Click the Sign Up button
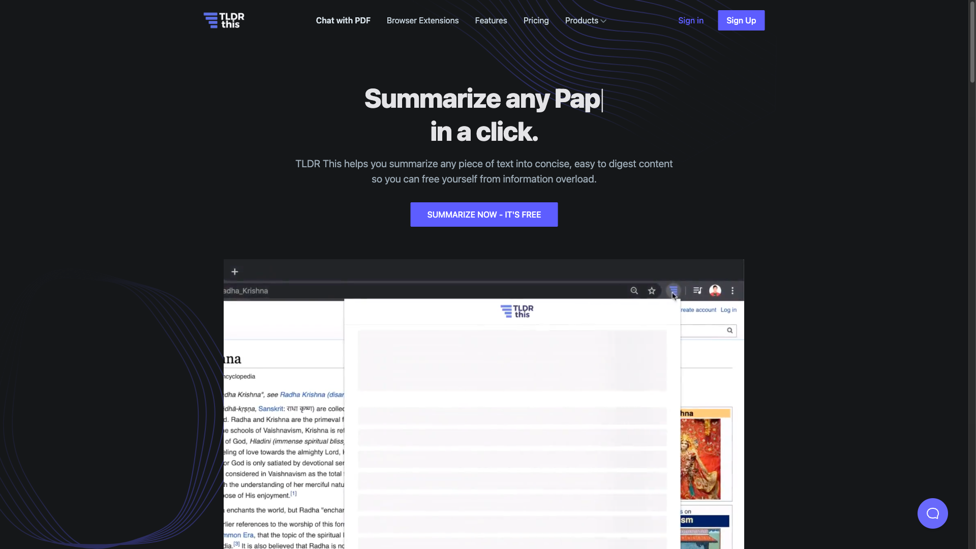The width and height of the screenshot is (976, 549). pos(741,20)
